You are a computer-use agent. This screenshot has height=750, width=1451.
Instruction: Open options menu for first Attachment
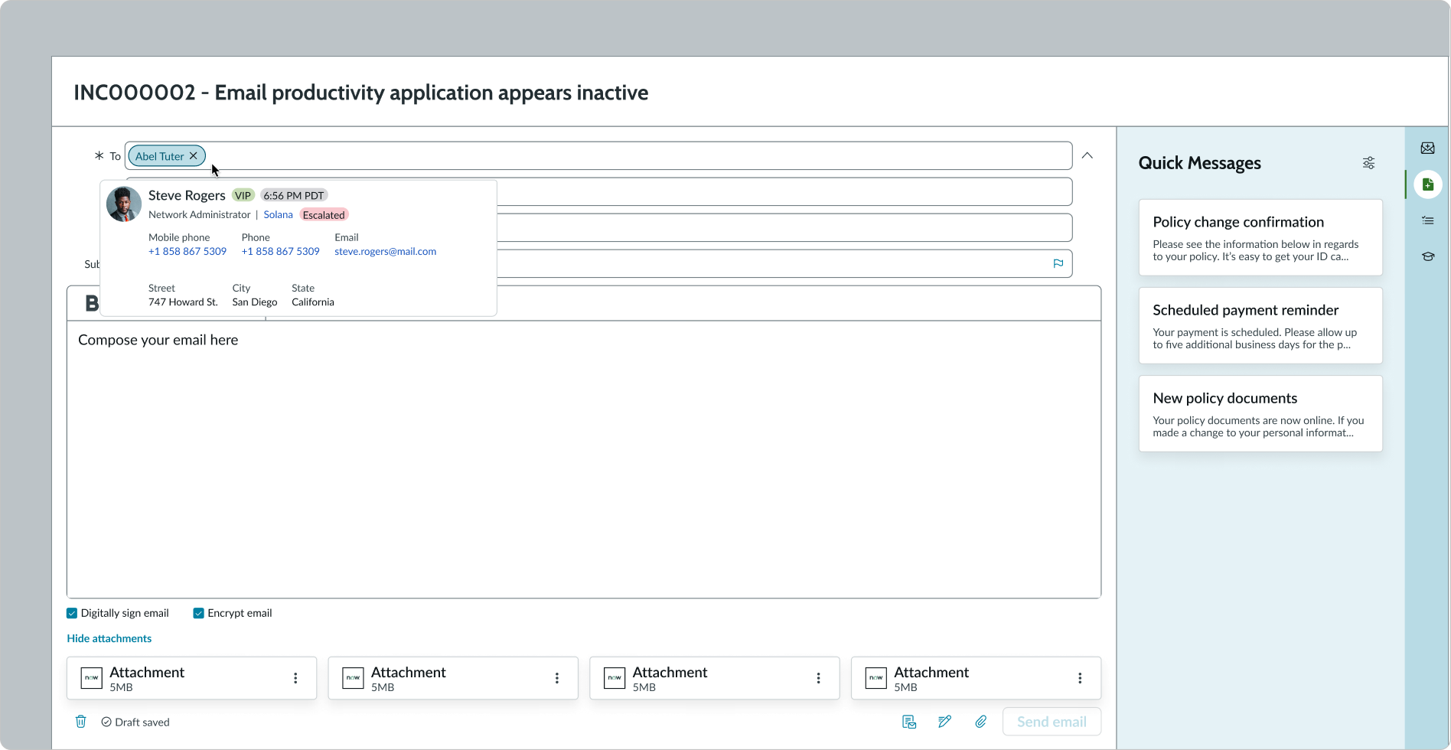[x=295, y=678]
